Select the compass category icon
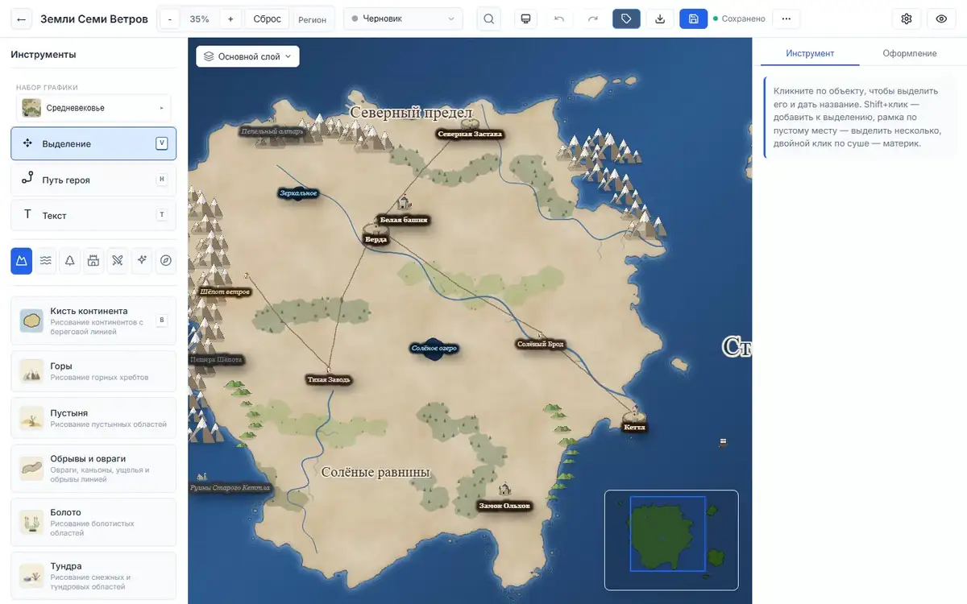Screen dimensions: 967x604 (166, 260)
